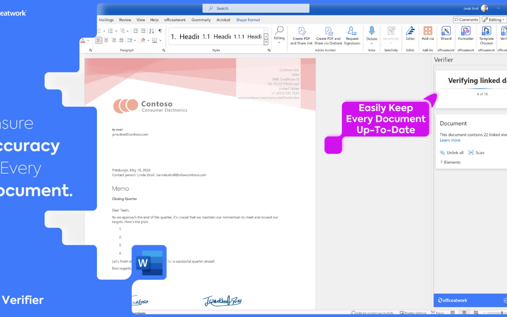The height and width of the screenshot is (317, 507).
Task: Open the Editing mode dropdown button
Action: (x=494, y=20)
